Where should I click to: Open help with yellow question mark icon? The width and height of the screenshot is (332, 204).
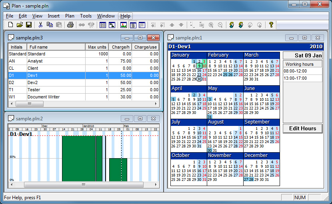coord(271,25)
